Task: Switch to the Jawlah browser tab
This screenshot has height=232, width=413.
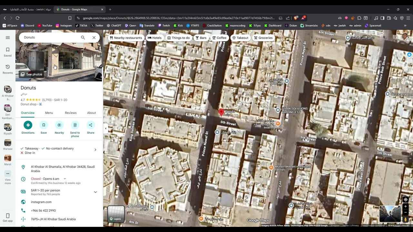Action: pos(27,9)
